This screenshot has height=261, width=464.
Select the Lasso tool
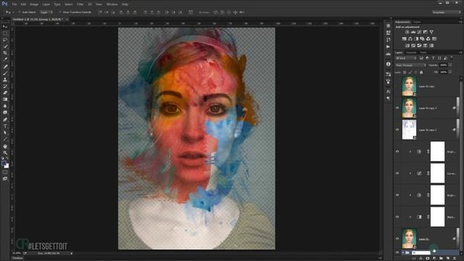pyautogui.click(x=5, y=40)
